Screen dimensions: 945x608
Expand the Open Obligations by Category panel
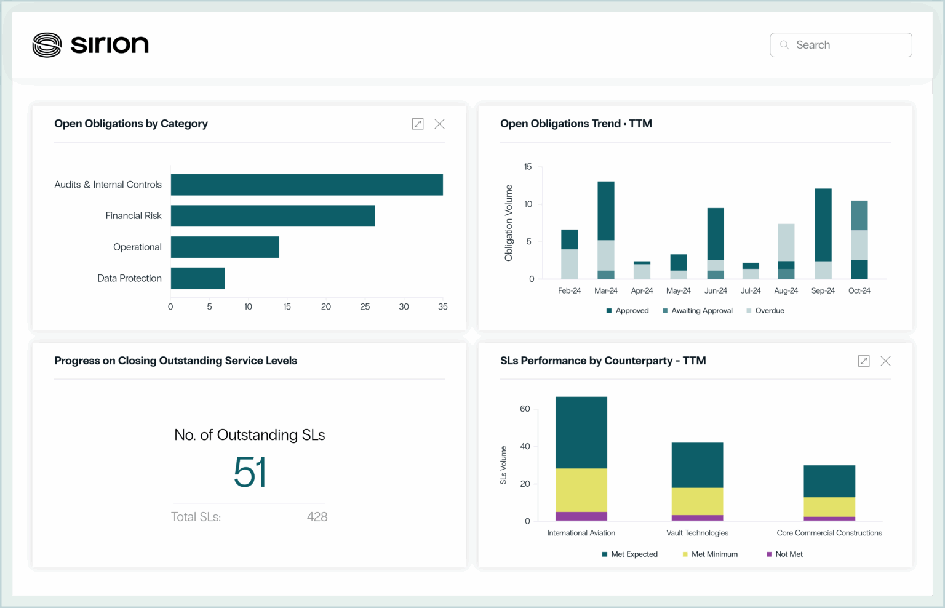coord(418,124)
